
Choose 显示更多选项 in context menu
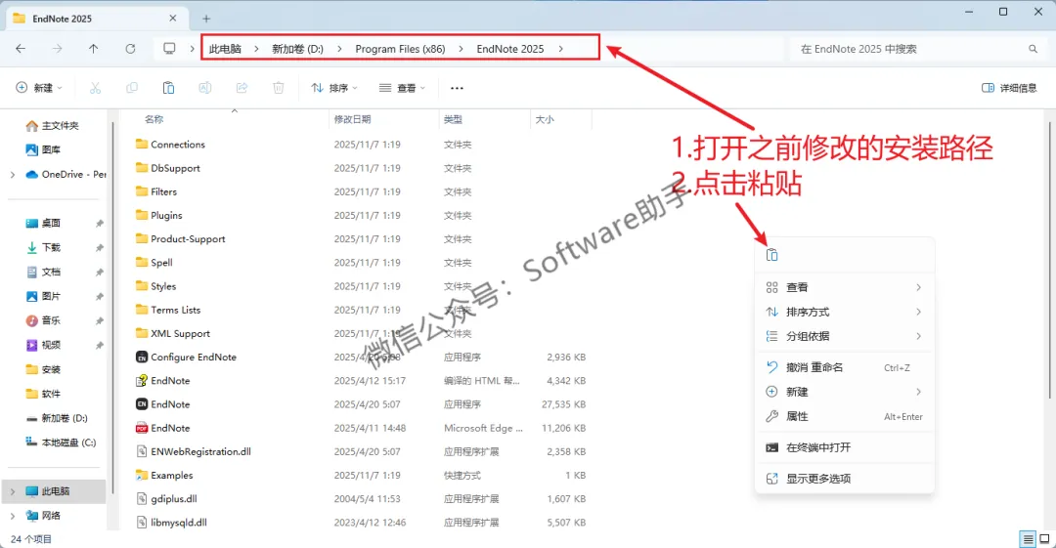pyautogui.click(x=845, y=479)
